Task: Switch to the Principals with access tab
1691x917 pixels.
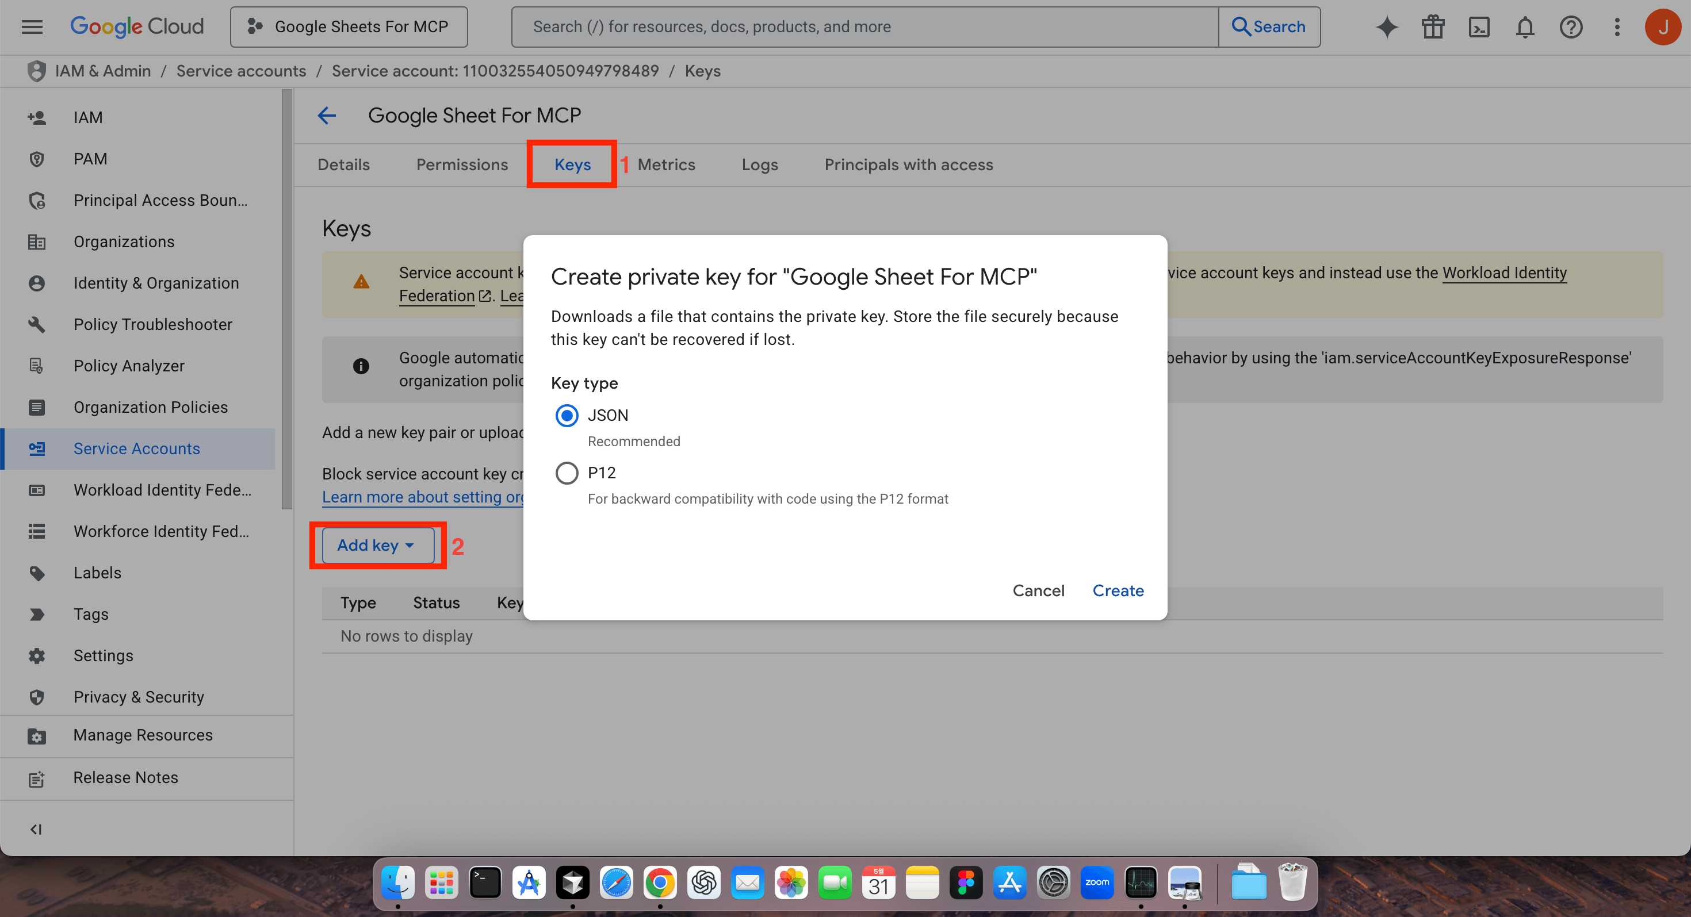Action: (909, 164)
